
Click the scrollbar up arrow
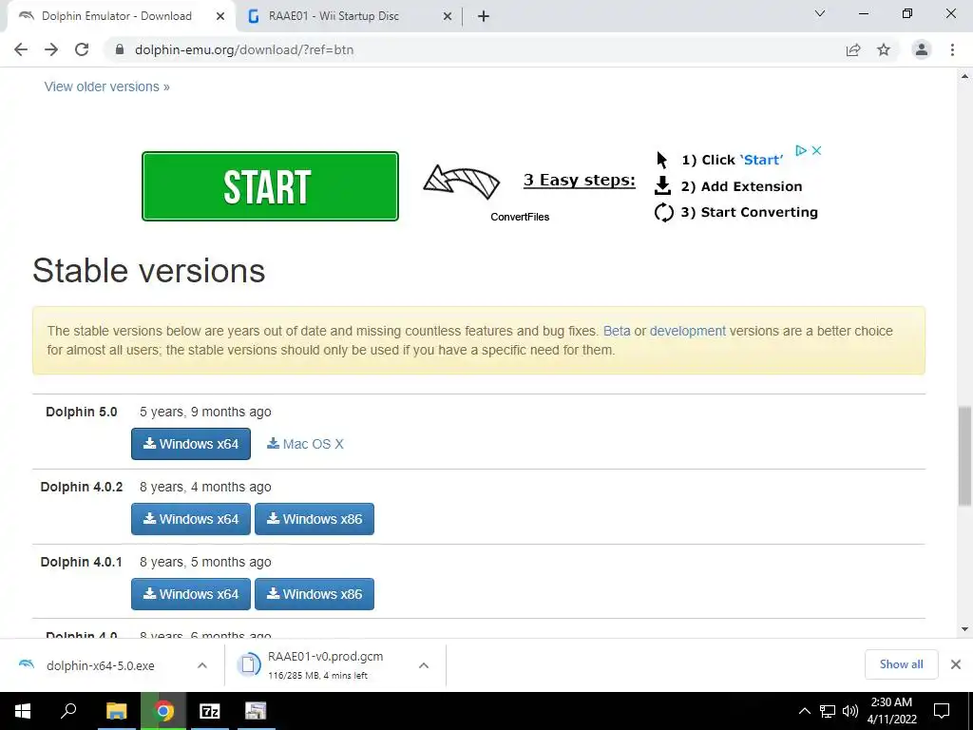[x=964, y=76]
